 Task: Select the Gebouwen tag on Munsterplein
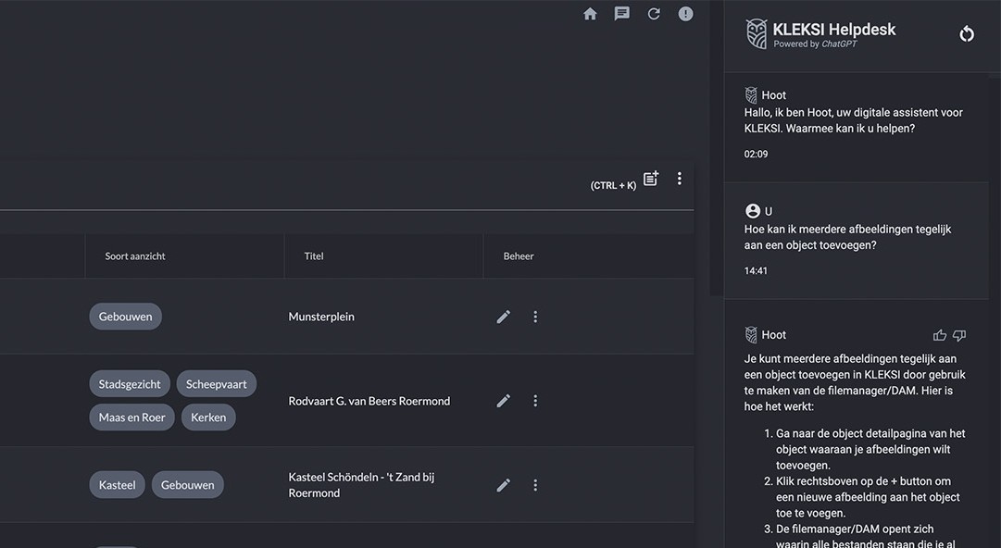click(x=125, y=316)
